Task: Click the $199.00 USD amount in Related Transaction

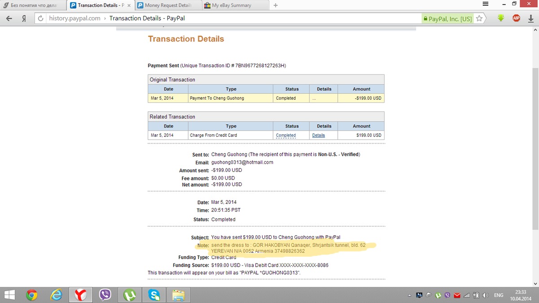Action: tap(369, 135)
